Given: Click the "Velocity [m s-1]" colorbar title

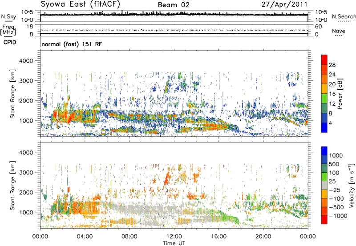Looking at the screenshot, I should [352, 185].
